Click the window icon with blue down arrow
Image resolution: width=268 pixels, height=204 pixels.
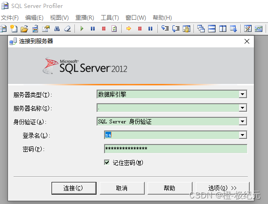233,29
